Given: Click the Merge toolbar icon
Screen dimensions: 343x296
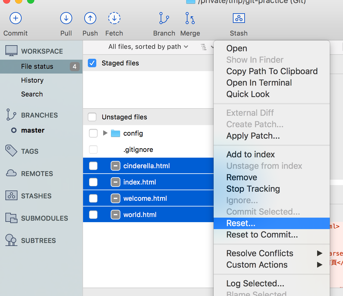Looking at the screenshot, I should (x=190, y=18).
